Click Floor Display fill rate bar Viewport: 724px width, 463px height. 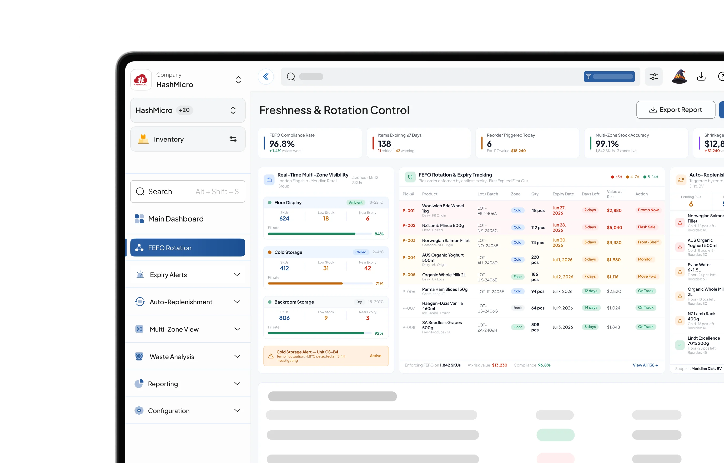320,234
